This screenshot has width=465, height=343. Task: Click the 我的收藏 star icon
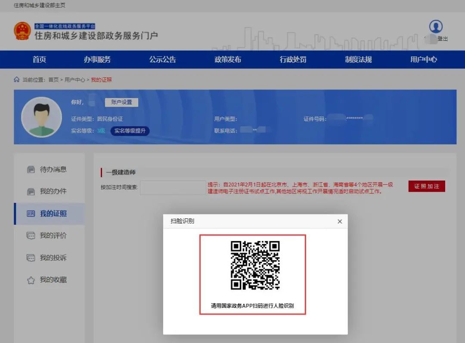pyautogui.click(x=31, y=280)
